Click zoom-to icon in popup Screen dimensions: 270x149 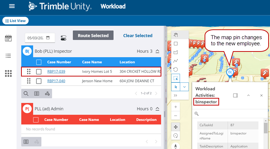(197, 113)
